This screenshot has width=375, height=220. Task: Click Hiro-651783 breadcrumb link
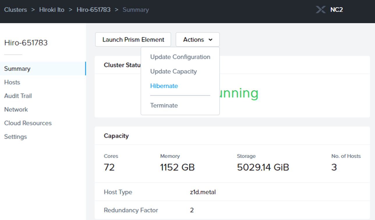point(93,10)
